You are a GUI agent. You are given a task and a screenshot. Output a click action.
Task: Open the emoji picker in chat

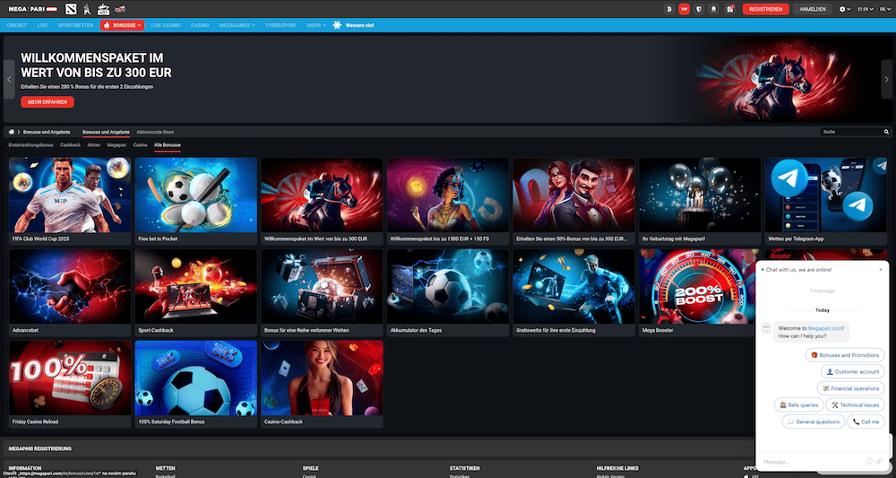[869, 462]
